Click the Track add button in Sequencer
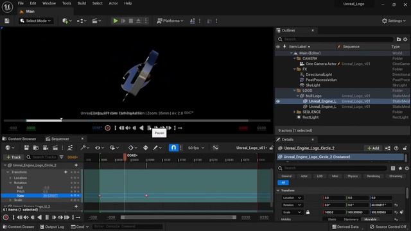The height and width of the screenshot is (231, 411). pyautogui.click(x=13, y=157)
